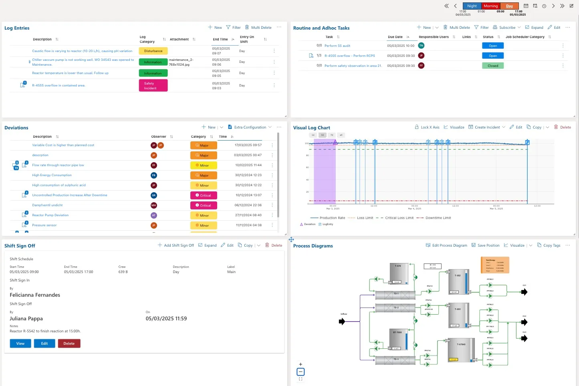Click Multi Delete in Log Entries

click(258, 28)
